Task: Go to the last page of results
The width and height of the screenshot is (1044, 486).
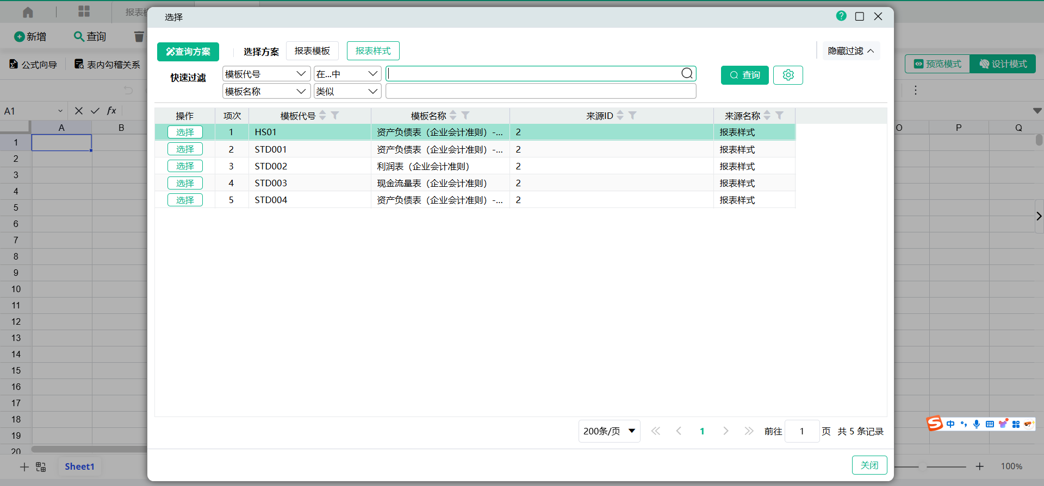Action: 749,431
